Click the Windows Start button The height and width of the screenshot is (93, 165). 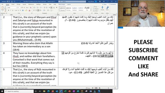(x=2, y=91)
